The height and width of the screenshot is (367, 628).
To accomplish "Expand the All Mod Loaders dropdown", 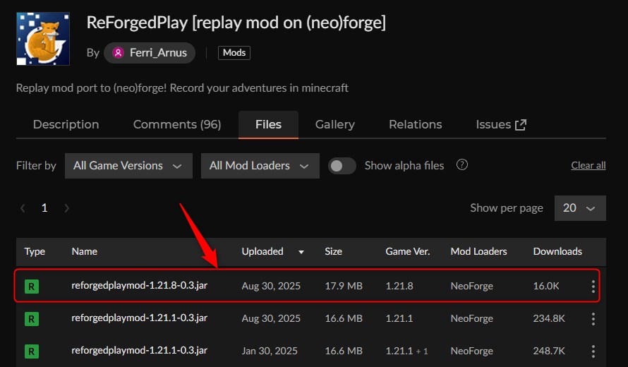I will [260, 166].
